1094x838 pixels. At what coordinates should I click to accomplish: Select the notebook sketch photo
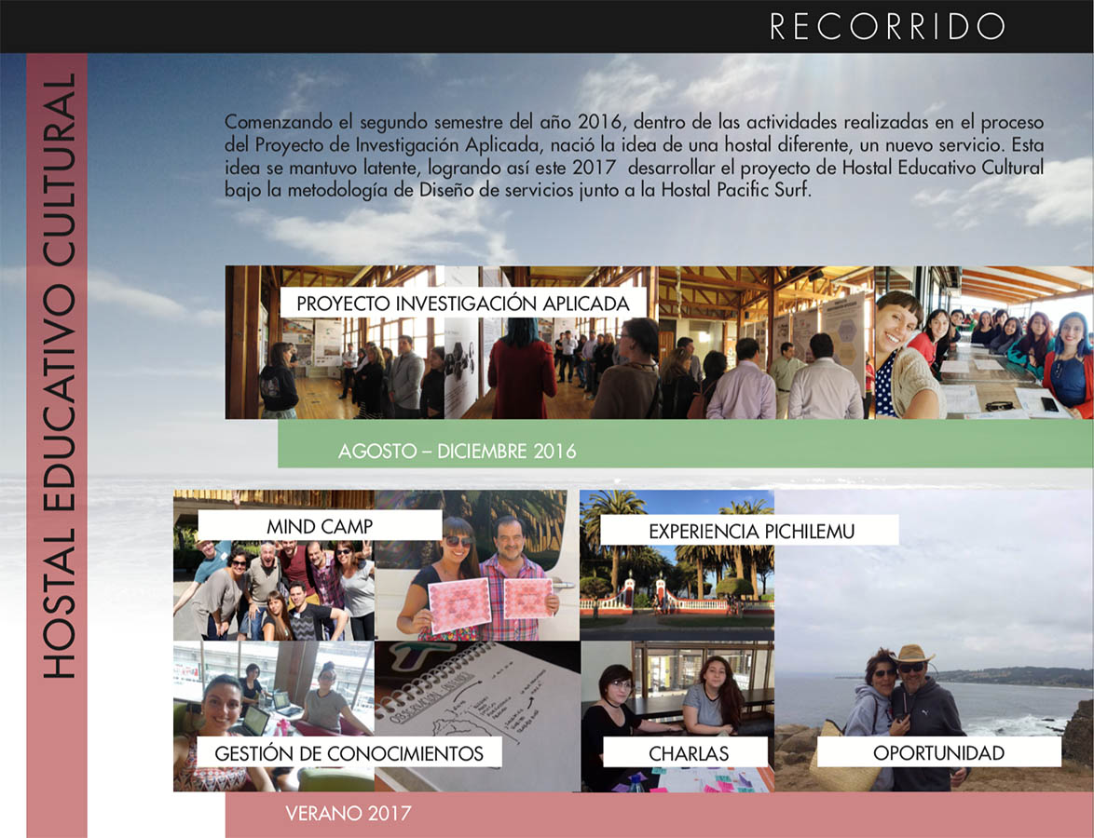[477, 689]
